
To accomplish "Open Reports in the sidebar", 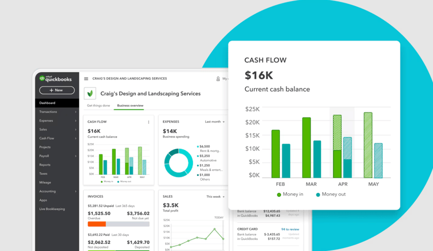I will click(57, 165).
